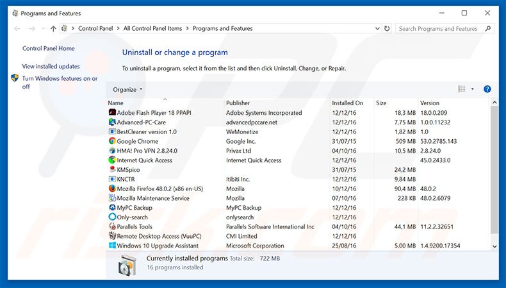Click the scrollbar up arrow
Viewport: 506px width, 288px height.
click(494, 103)
